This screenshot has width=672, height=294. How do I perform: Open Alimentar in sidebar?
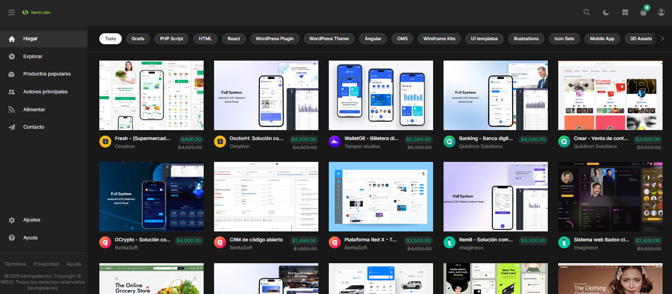(x=44, y=110)
